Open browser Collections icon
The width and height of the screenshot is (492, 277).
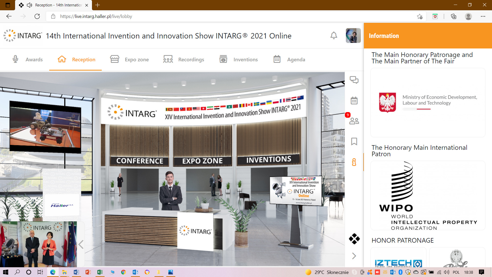pyautogui.click(x=454, y=16)
